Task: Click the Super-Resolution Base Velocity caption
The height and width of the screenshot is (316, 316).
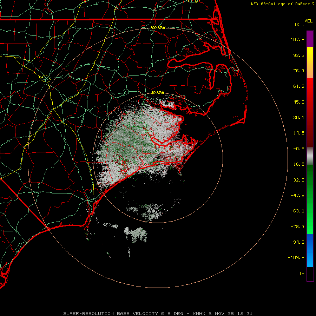Action: [x=158, y=314]
